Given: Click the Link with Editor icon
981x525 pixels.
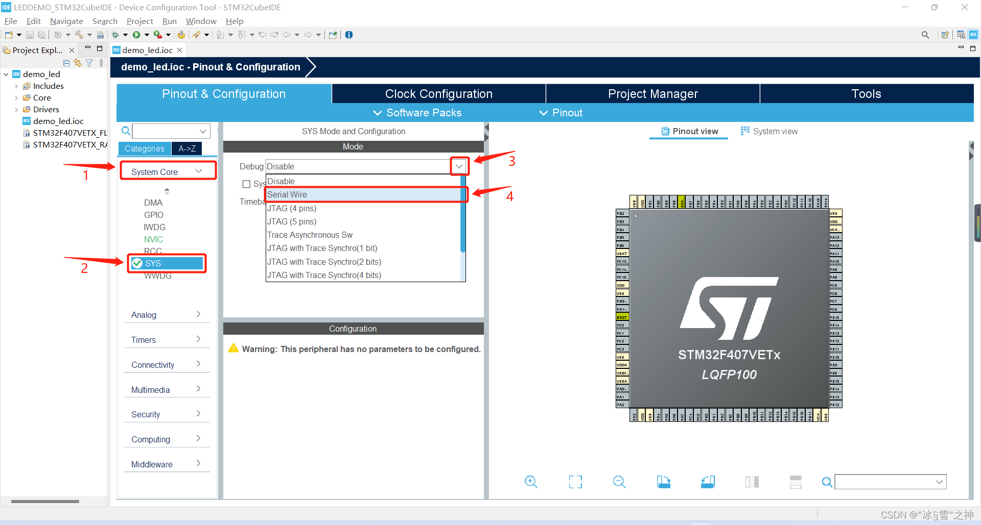Looking at the screenshot, I should (x=78, y=63).
